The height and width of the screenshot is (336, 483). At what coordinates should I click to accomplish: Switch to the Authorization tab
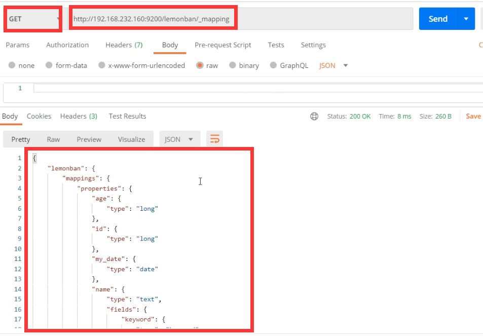coord(67,45)
